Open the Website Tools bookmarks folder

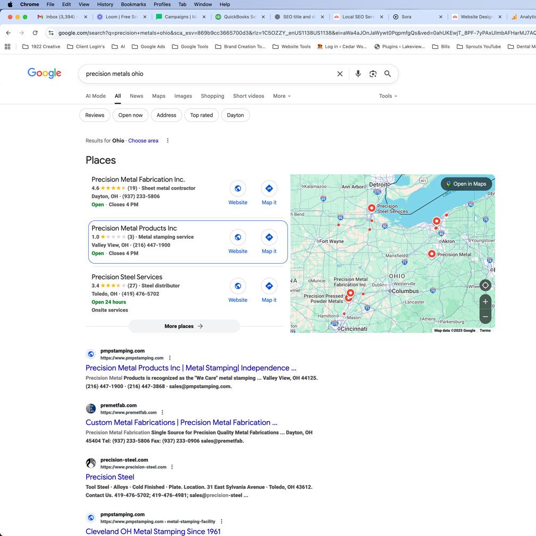tap(291, 46)
